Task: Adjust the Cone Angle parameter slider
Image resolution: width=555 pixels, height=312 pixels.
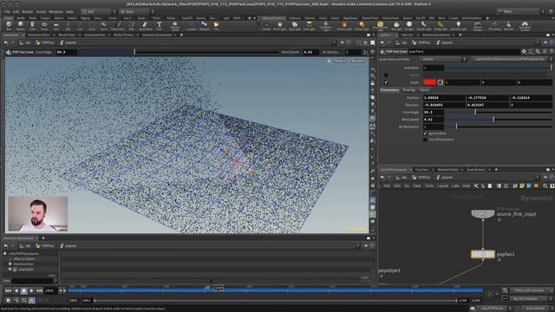Action: point(499,112)
